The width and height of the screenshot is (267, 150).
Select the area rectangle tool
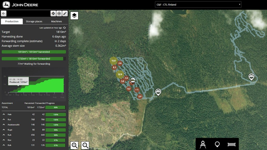[x=232, y=144]
